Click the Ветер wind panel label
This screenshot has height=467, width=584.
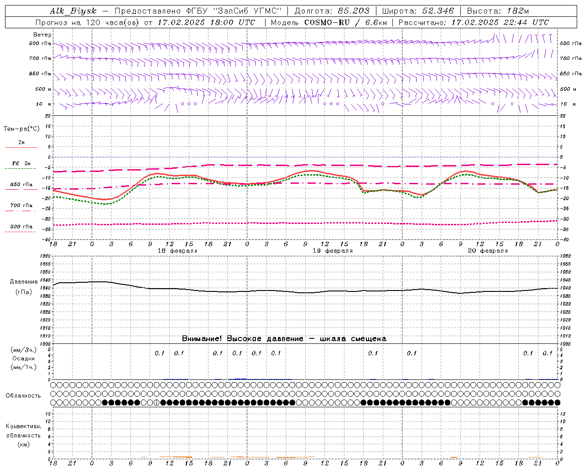pos(42,35)
